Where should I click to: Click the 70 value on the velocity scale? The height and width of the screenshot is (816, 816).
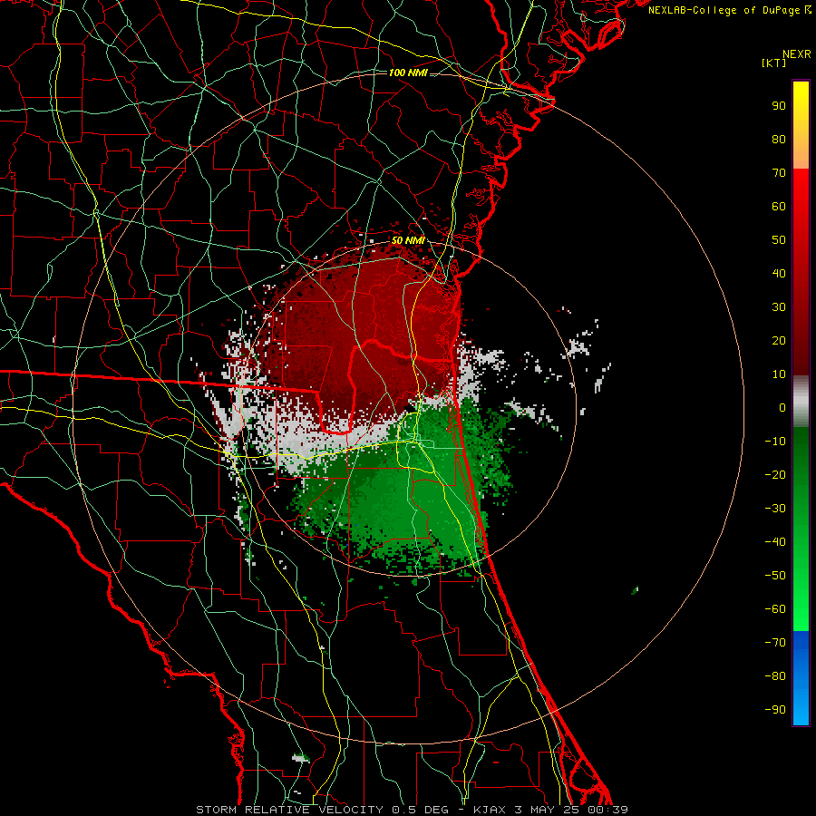pyautogui.click(x=779, y=173)
